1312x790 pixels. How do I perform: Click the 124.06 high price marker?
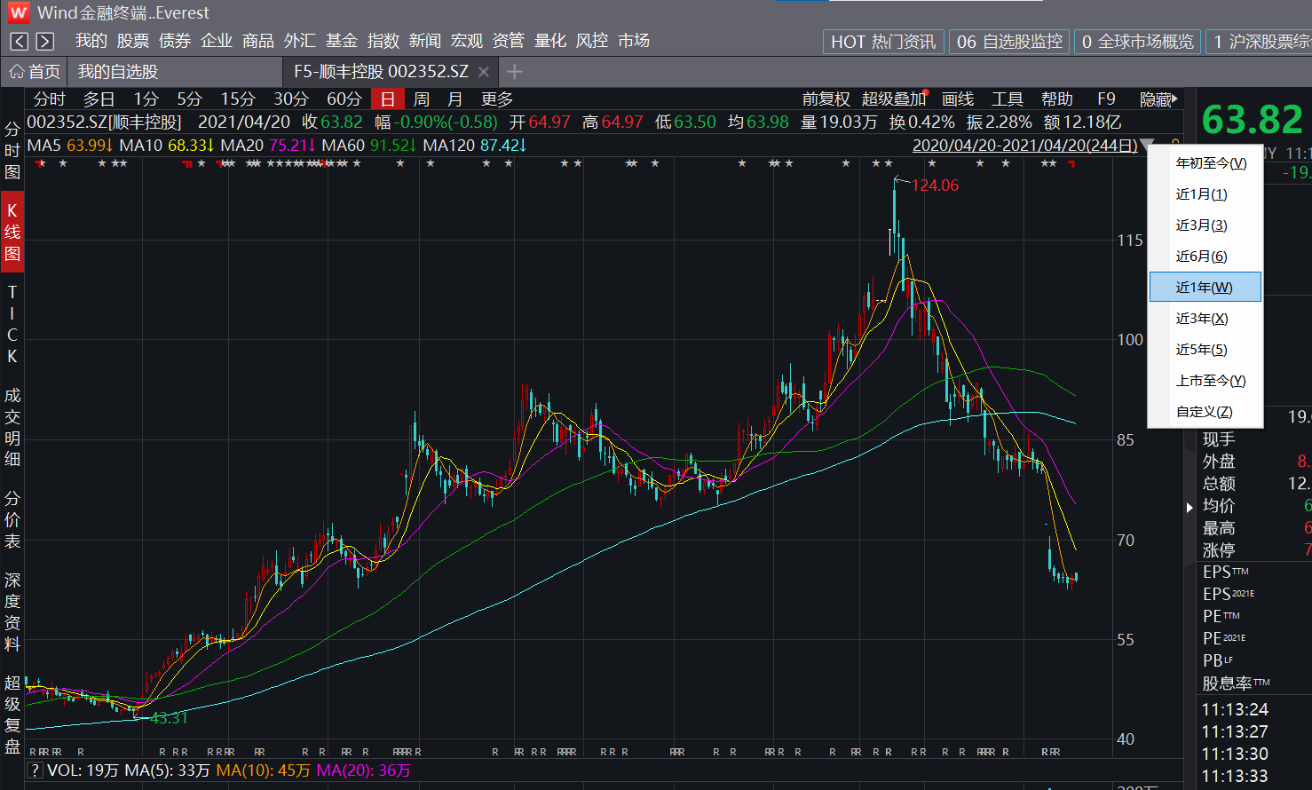[x=935, y=186]
